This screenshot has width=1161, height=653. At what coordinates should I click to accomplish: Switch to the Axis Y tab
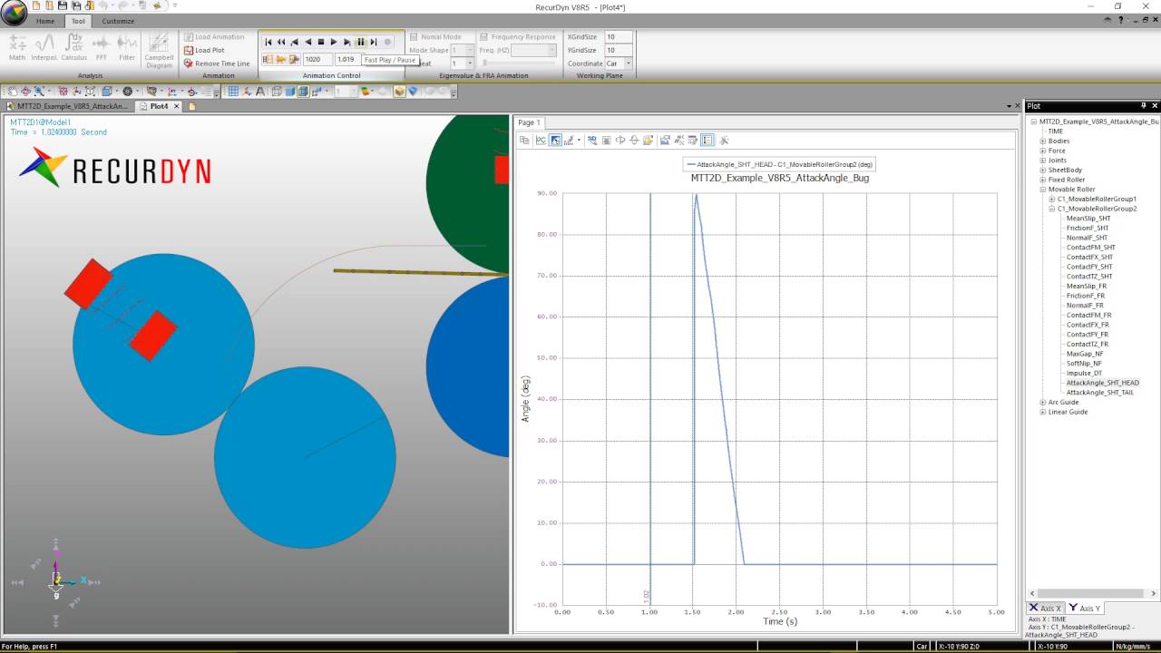pyautogui.click(x=1085, y=609)
